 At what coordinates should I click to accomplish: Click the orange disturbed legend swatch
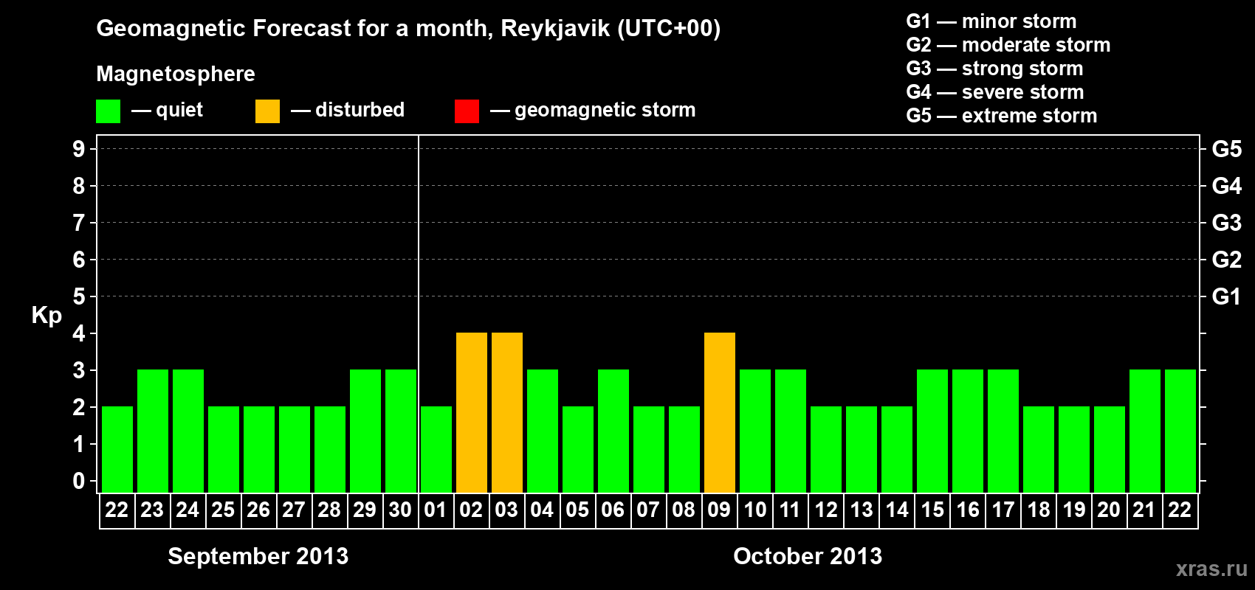(268, 111)
